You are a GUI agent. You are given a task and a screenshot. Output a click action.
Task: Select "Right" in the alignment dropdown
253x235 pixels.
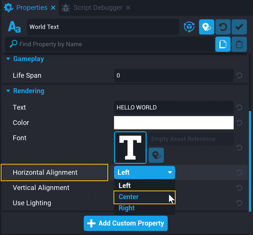[126, 208]
